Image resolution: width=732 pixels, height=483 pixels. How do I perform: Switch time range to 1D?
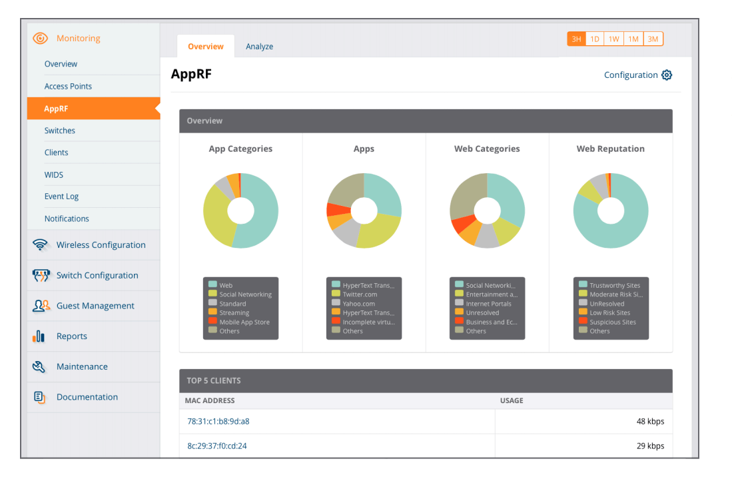coord(595,39)
